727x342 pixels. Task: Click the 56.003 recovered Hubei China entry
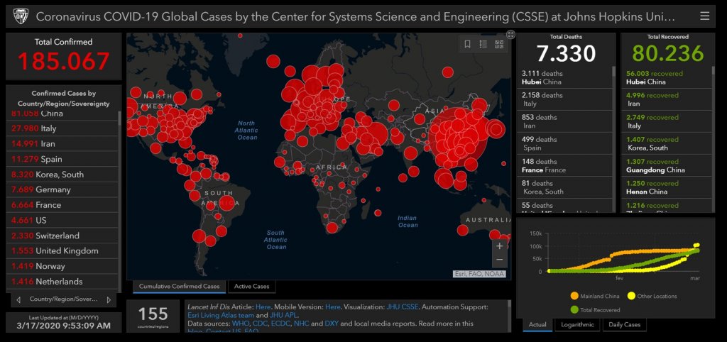click(666, 77)
